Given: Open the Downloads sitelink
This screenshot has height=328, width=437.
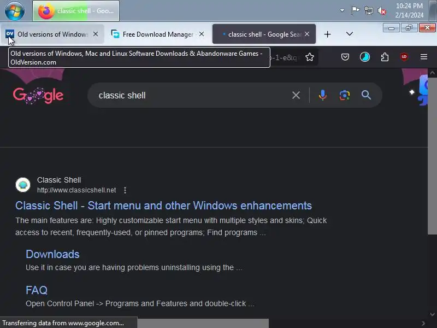Looking at the screenshot, I should click(52, 254).
